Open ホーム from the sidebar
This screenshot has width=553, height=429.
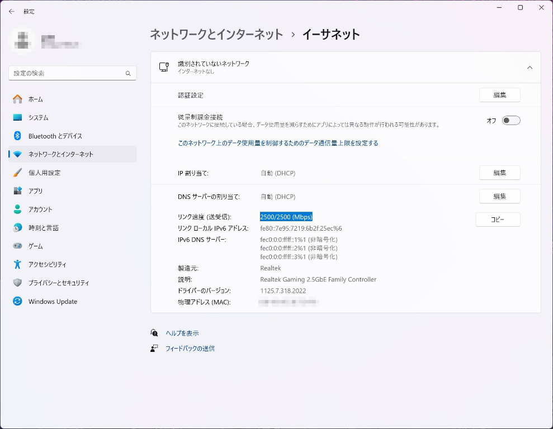[x=36, y=99]
